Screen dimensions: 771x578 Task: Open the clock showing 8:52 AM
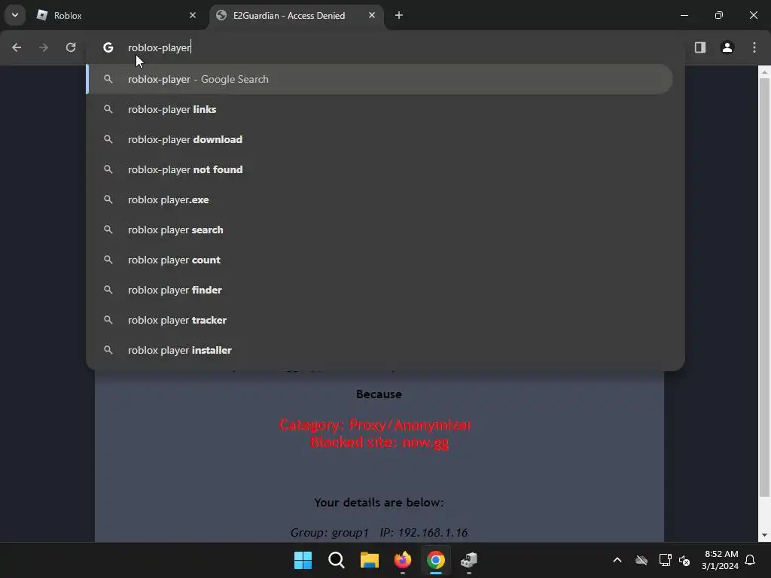[x=721, y=560]
